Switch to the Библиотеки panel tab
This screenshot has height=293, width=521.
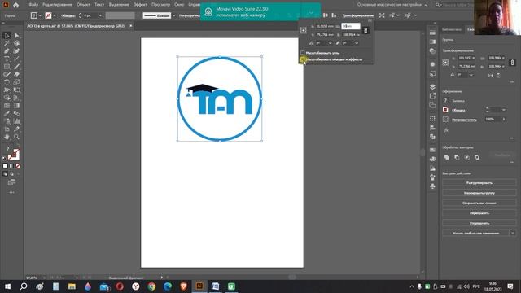(452, 29)
